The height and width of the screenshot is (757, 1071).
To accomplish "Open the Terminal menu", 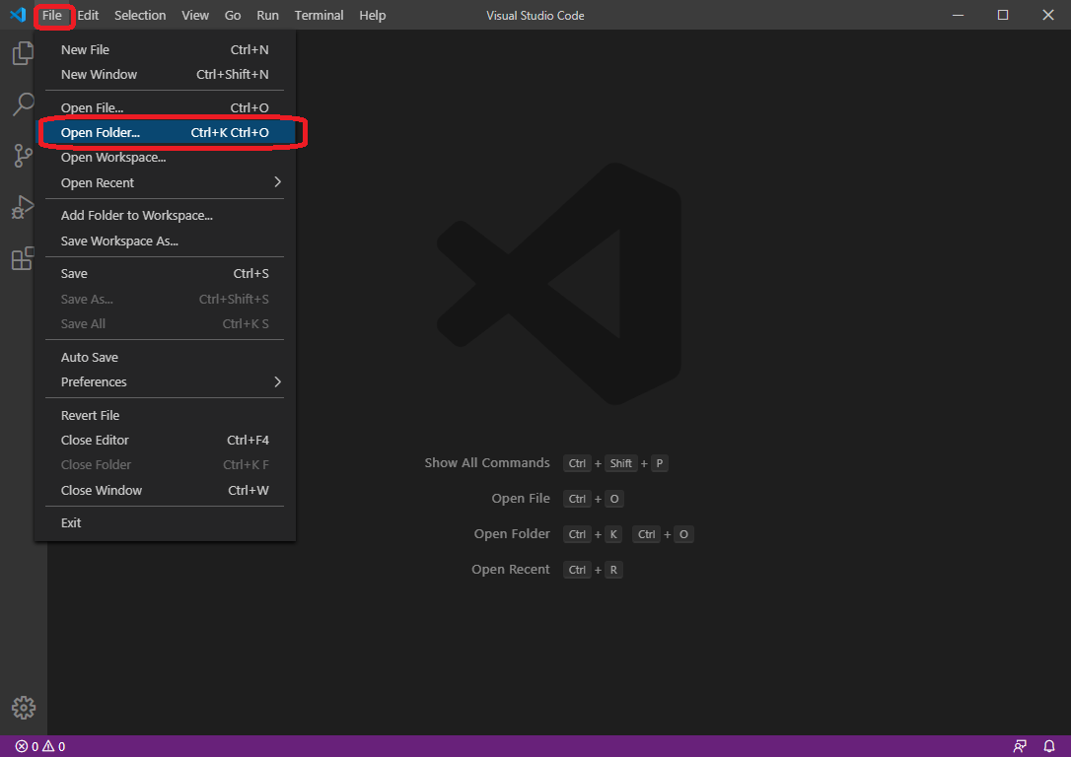I will [319, 15].
